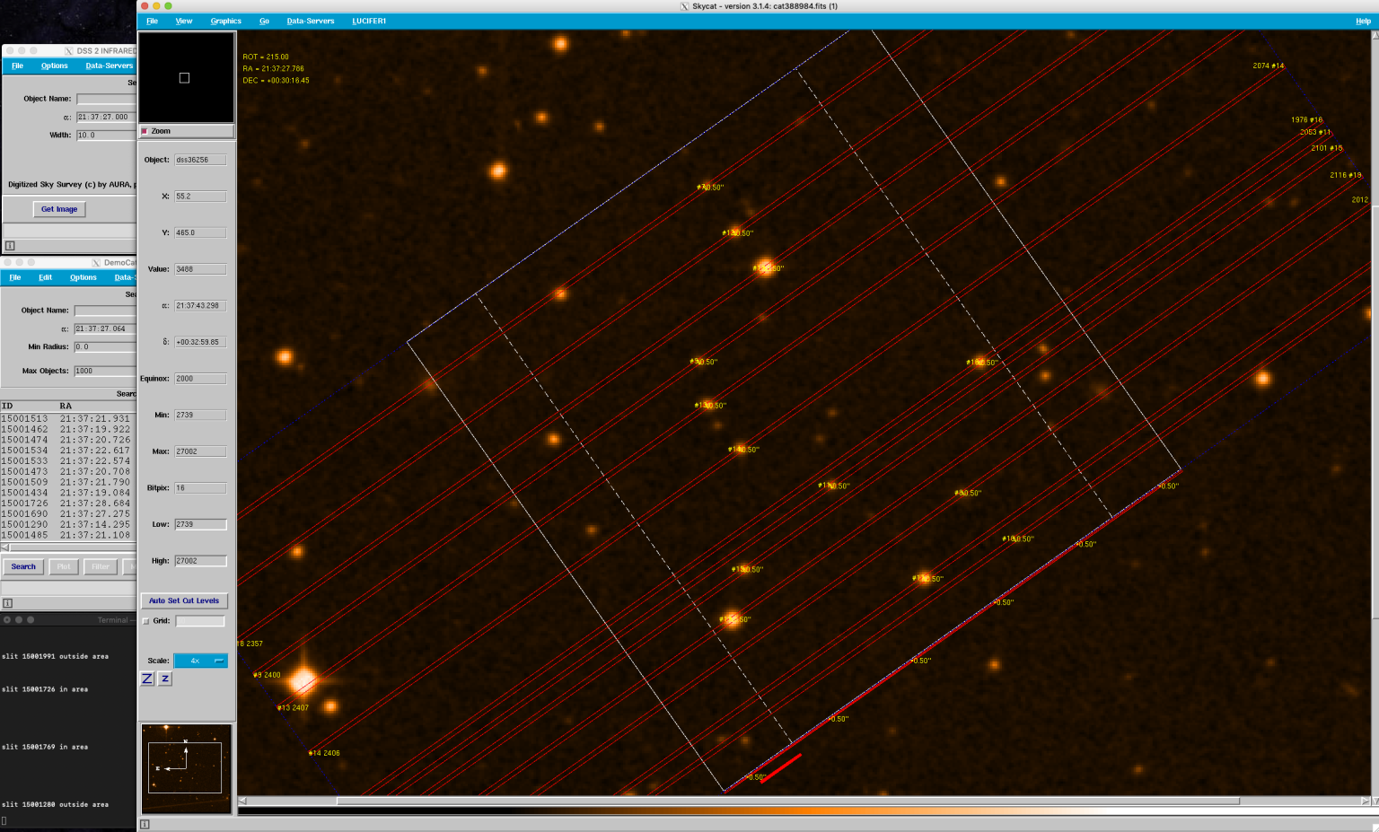Click α field in DSS window

pyautogui.click(x=106, y=117)
